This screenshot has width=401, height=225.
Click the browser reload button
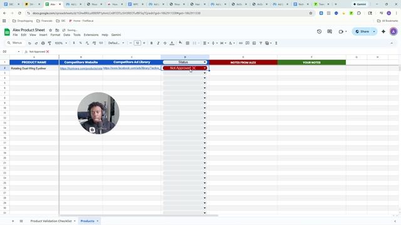(19, 13)
